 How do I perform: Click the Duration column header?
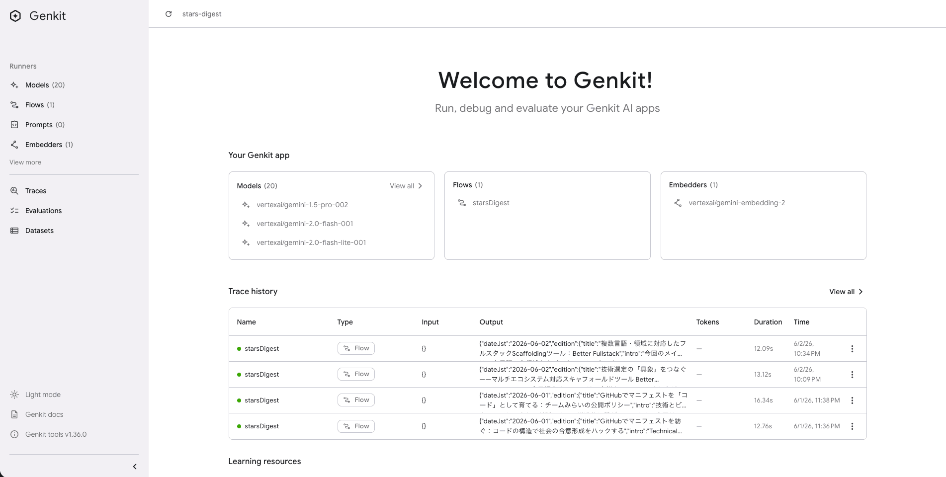click(768, 322)
